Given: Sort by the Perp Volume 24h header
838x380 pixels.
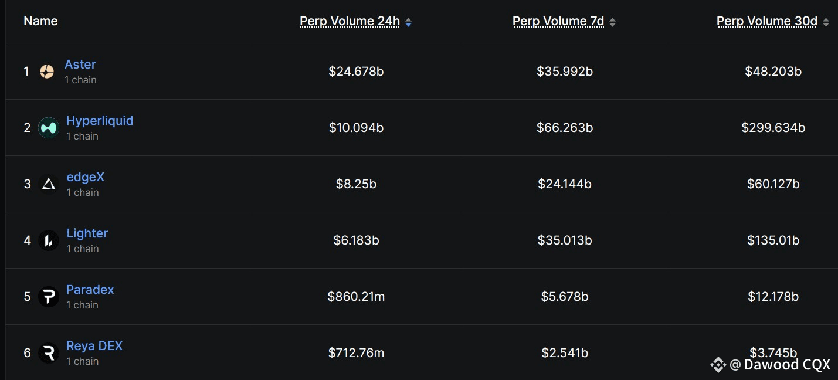Looking at the screenshot, I should (350, 21).
